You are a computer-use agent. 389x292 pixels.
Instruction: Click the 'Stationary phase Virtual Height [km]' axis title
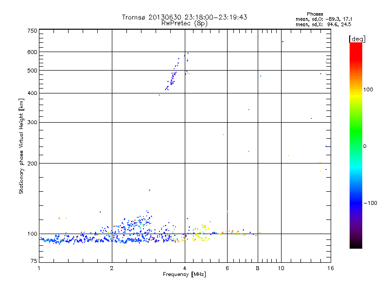coord(21,146)
